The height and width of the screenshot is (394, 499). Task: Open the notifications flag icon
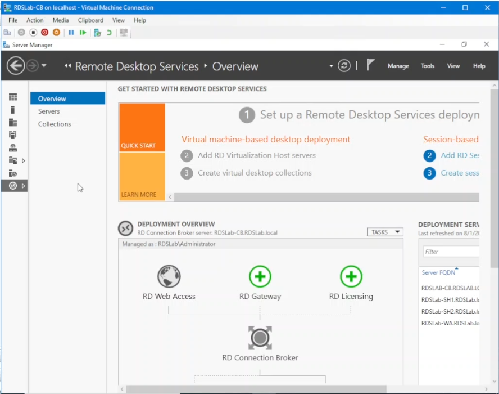[x=370, y=65]
